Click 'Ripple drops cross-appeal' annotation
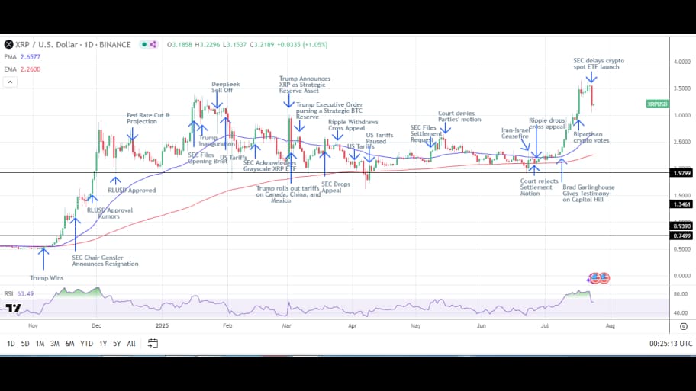Screen dimensions: 696x391 click(547, 123)
